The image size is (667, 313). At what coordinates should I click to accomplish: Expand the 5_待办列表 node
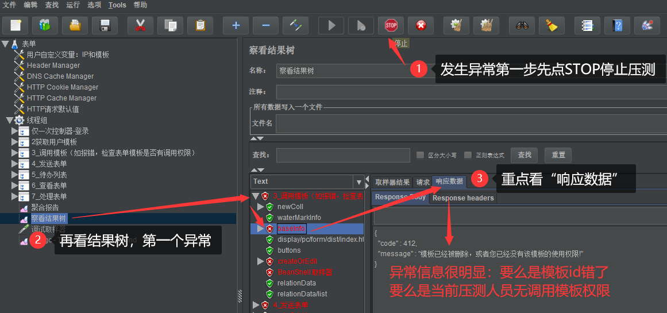coord(14,175)
